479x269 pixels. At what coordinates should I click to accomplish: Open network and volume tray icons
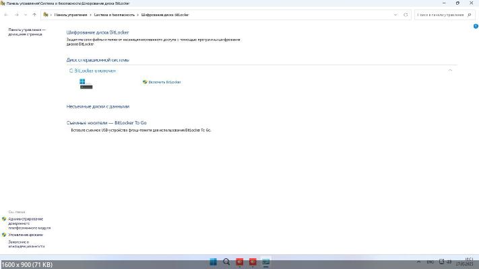coord(445,262)
